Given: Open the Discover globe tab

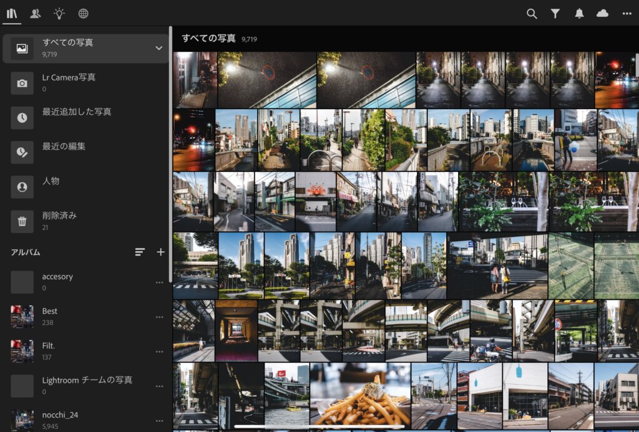Looking at the screenshot, I should (x=83, y=14).
